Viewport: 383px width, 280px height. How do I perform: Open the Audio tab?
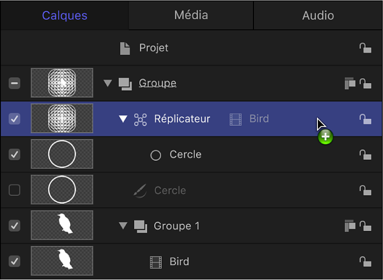pyautogui.click(x=318, y=15)
